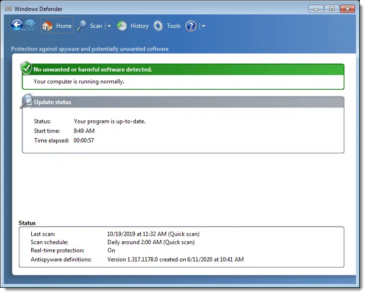Screen dimensions: 367x295
Task: Select the '9:49 AM' start time value
Action: click(x=84, y=131)
